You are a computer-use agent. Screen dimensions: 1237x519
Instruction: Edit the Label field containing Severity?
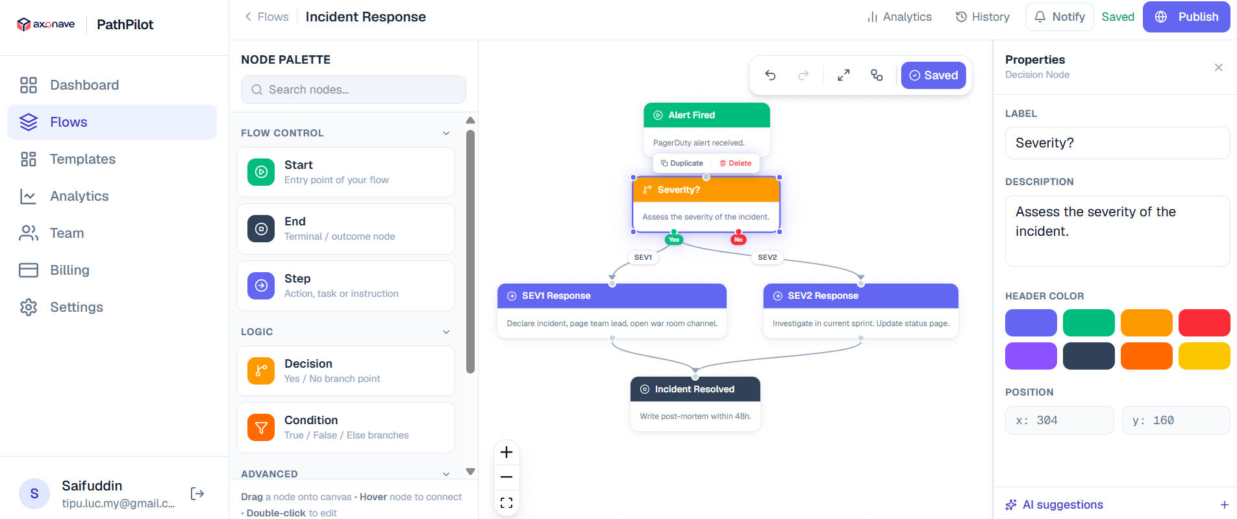tap(1118, 143)
